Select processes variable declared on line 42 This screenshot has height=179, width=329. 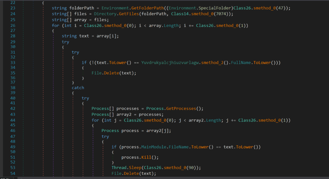coord(128,108)
